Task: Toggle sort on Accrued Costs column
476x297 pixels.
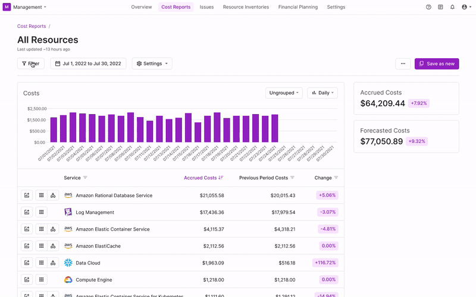Action: [x=221, y=178]
